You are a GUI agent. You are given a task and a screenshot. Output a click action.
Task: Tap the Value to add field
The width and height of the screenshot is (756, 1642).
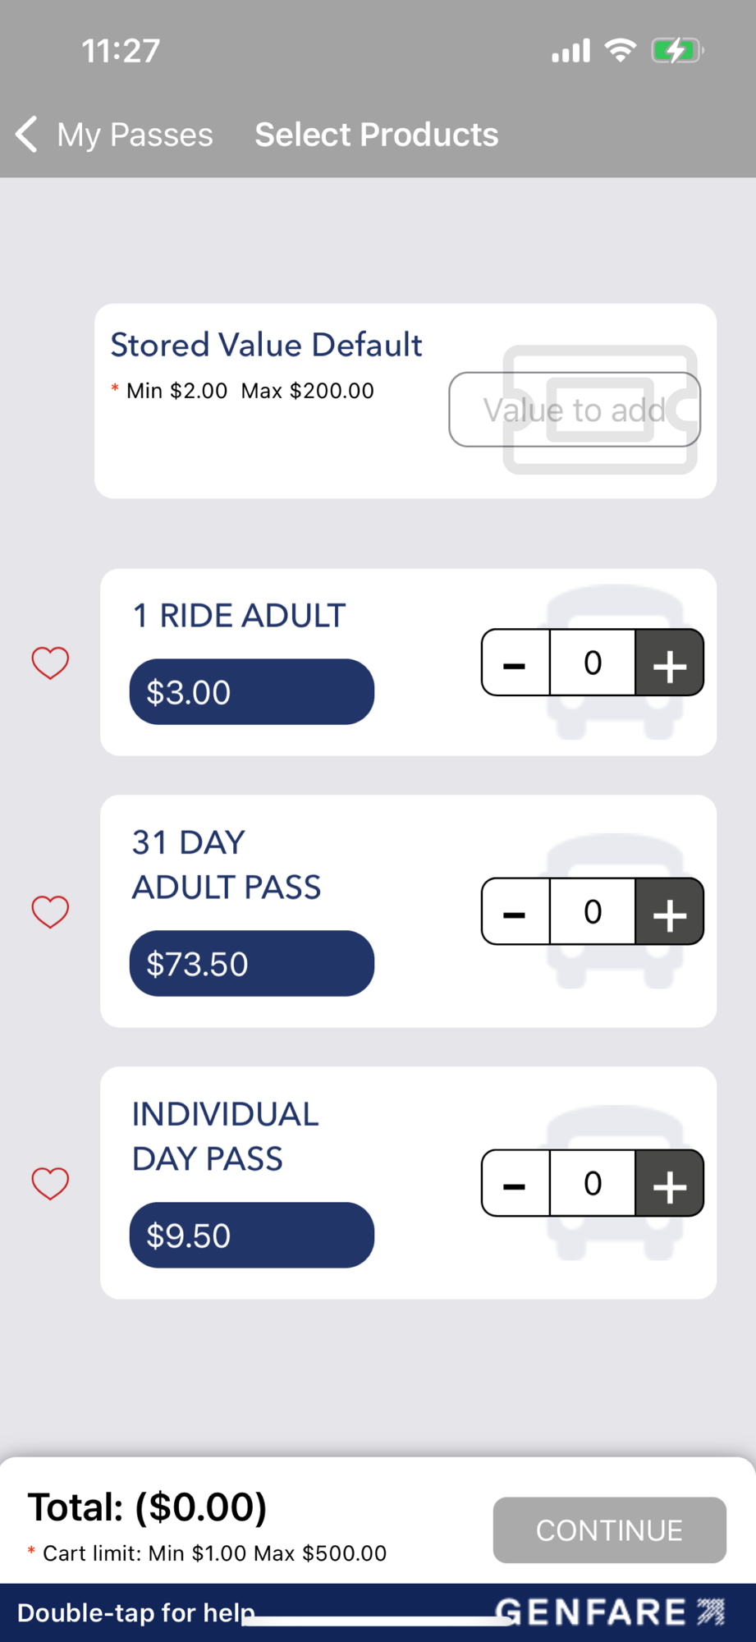575,410
